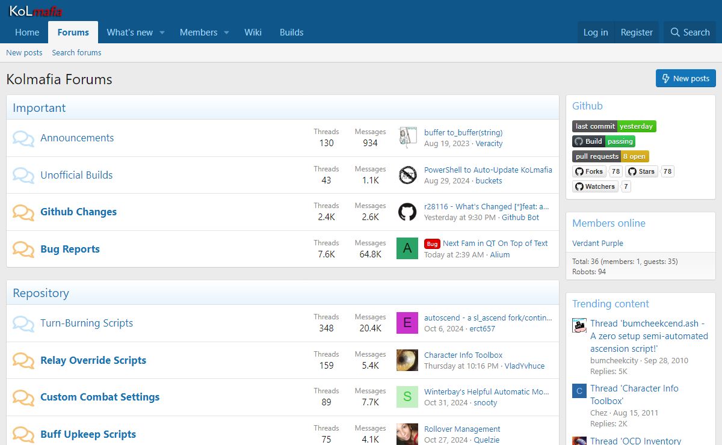Viewport: 722px width, 445px height.
Task: Open the 'buffer to_buffer(string)' thread
Action: click(x=463, y=132)
